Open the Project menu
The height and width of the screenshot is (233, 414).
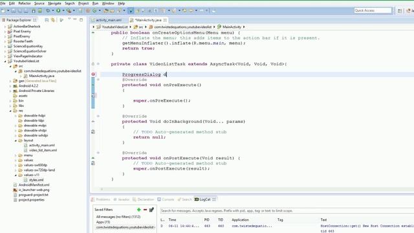coord(83,3)
